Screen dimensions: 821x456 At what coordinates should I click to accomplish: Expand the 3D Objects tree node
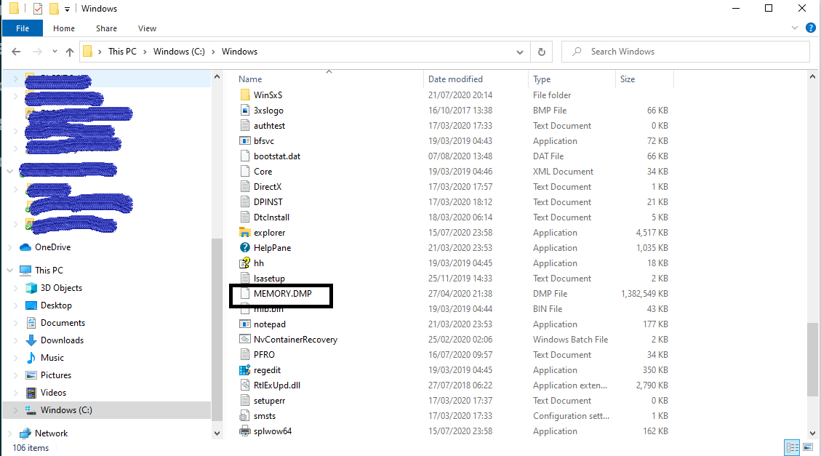click(16, 288)
